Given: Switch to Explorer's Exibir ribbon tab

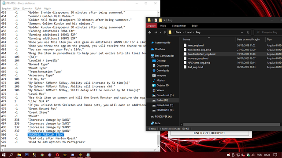Looking at the screenshot, I should (194, 26).
